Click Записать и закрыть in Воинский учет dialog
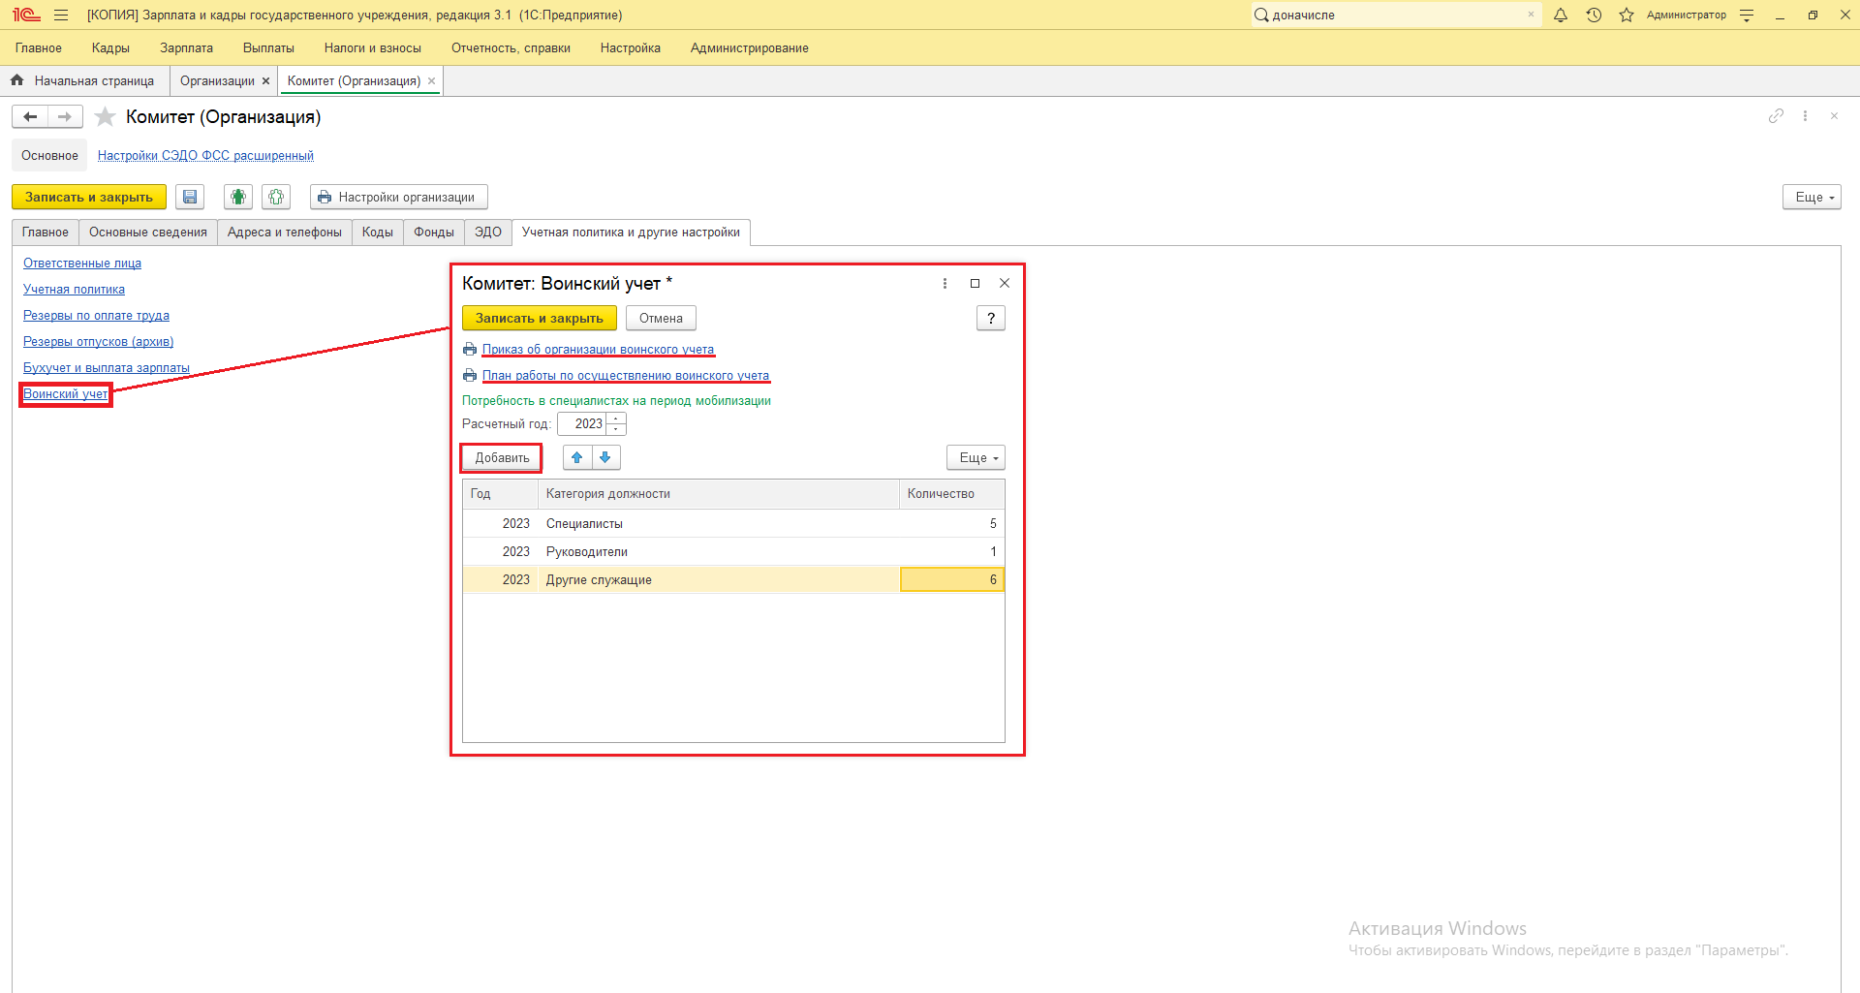1860x993 pixels. coord(540,319)
